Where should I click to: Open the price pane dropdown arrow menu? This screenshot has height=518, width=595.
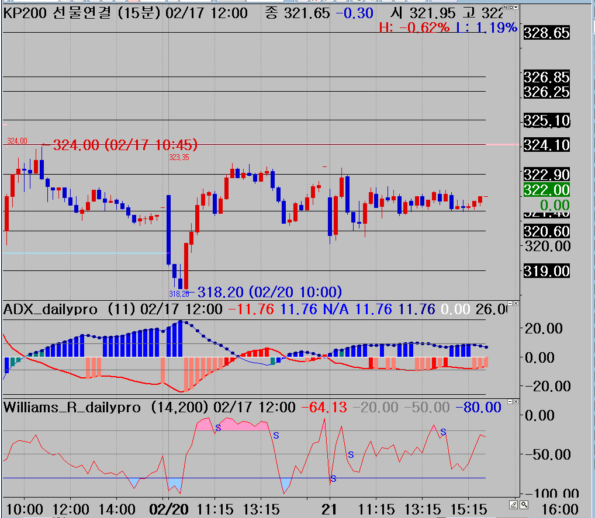coord(516,7)
